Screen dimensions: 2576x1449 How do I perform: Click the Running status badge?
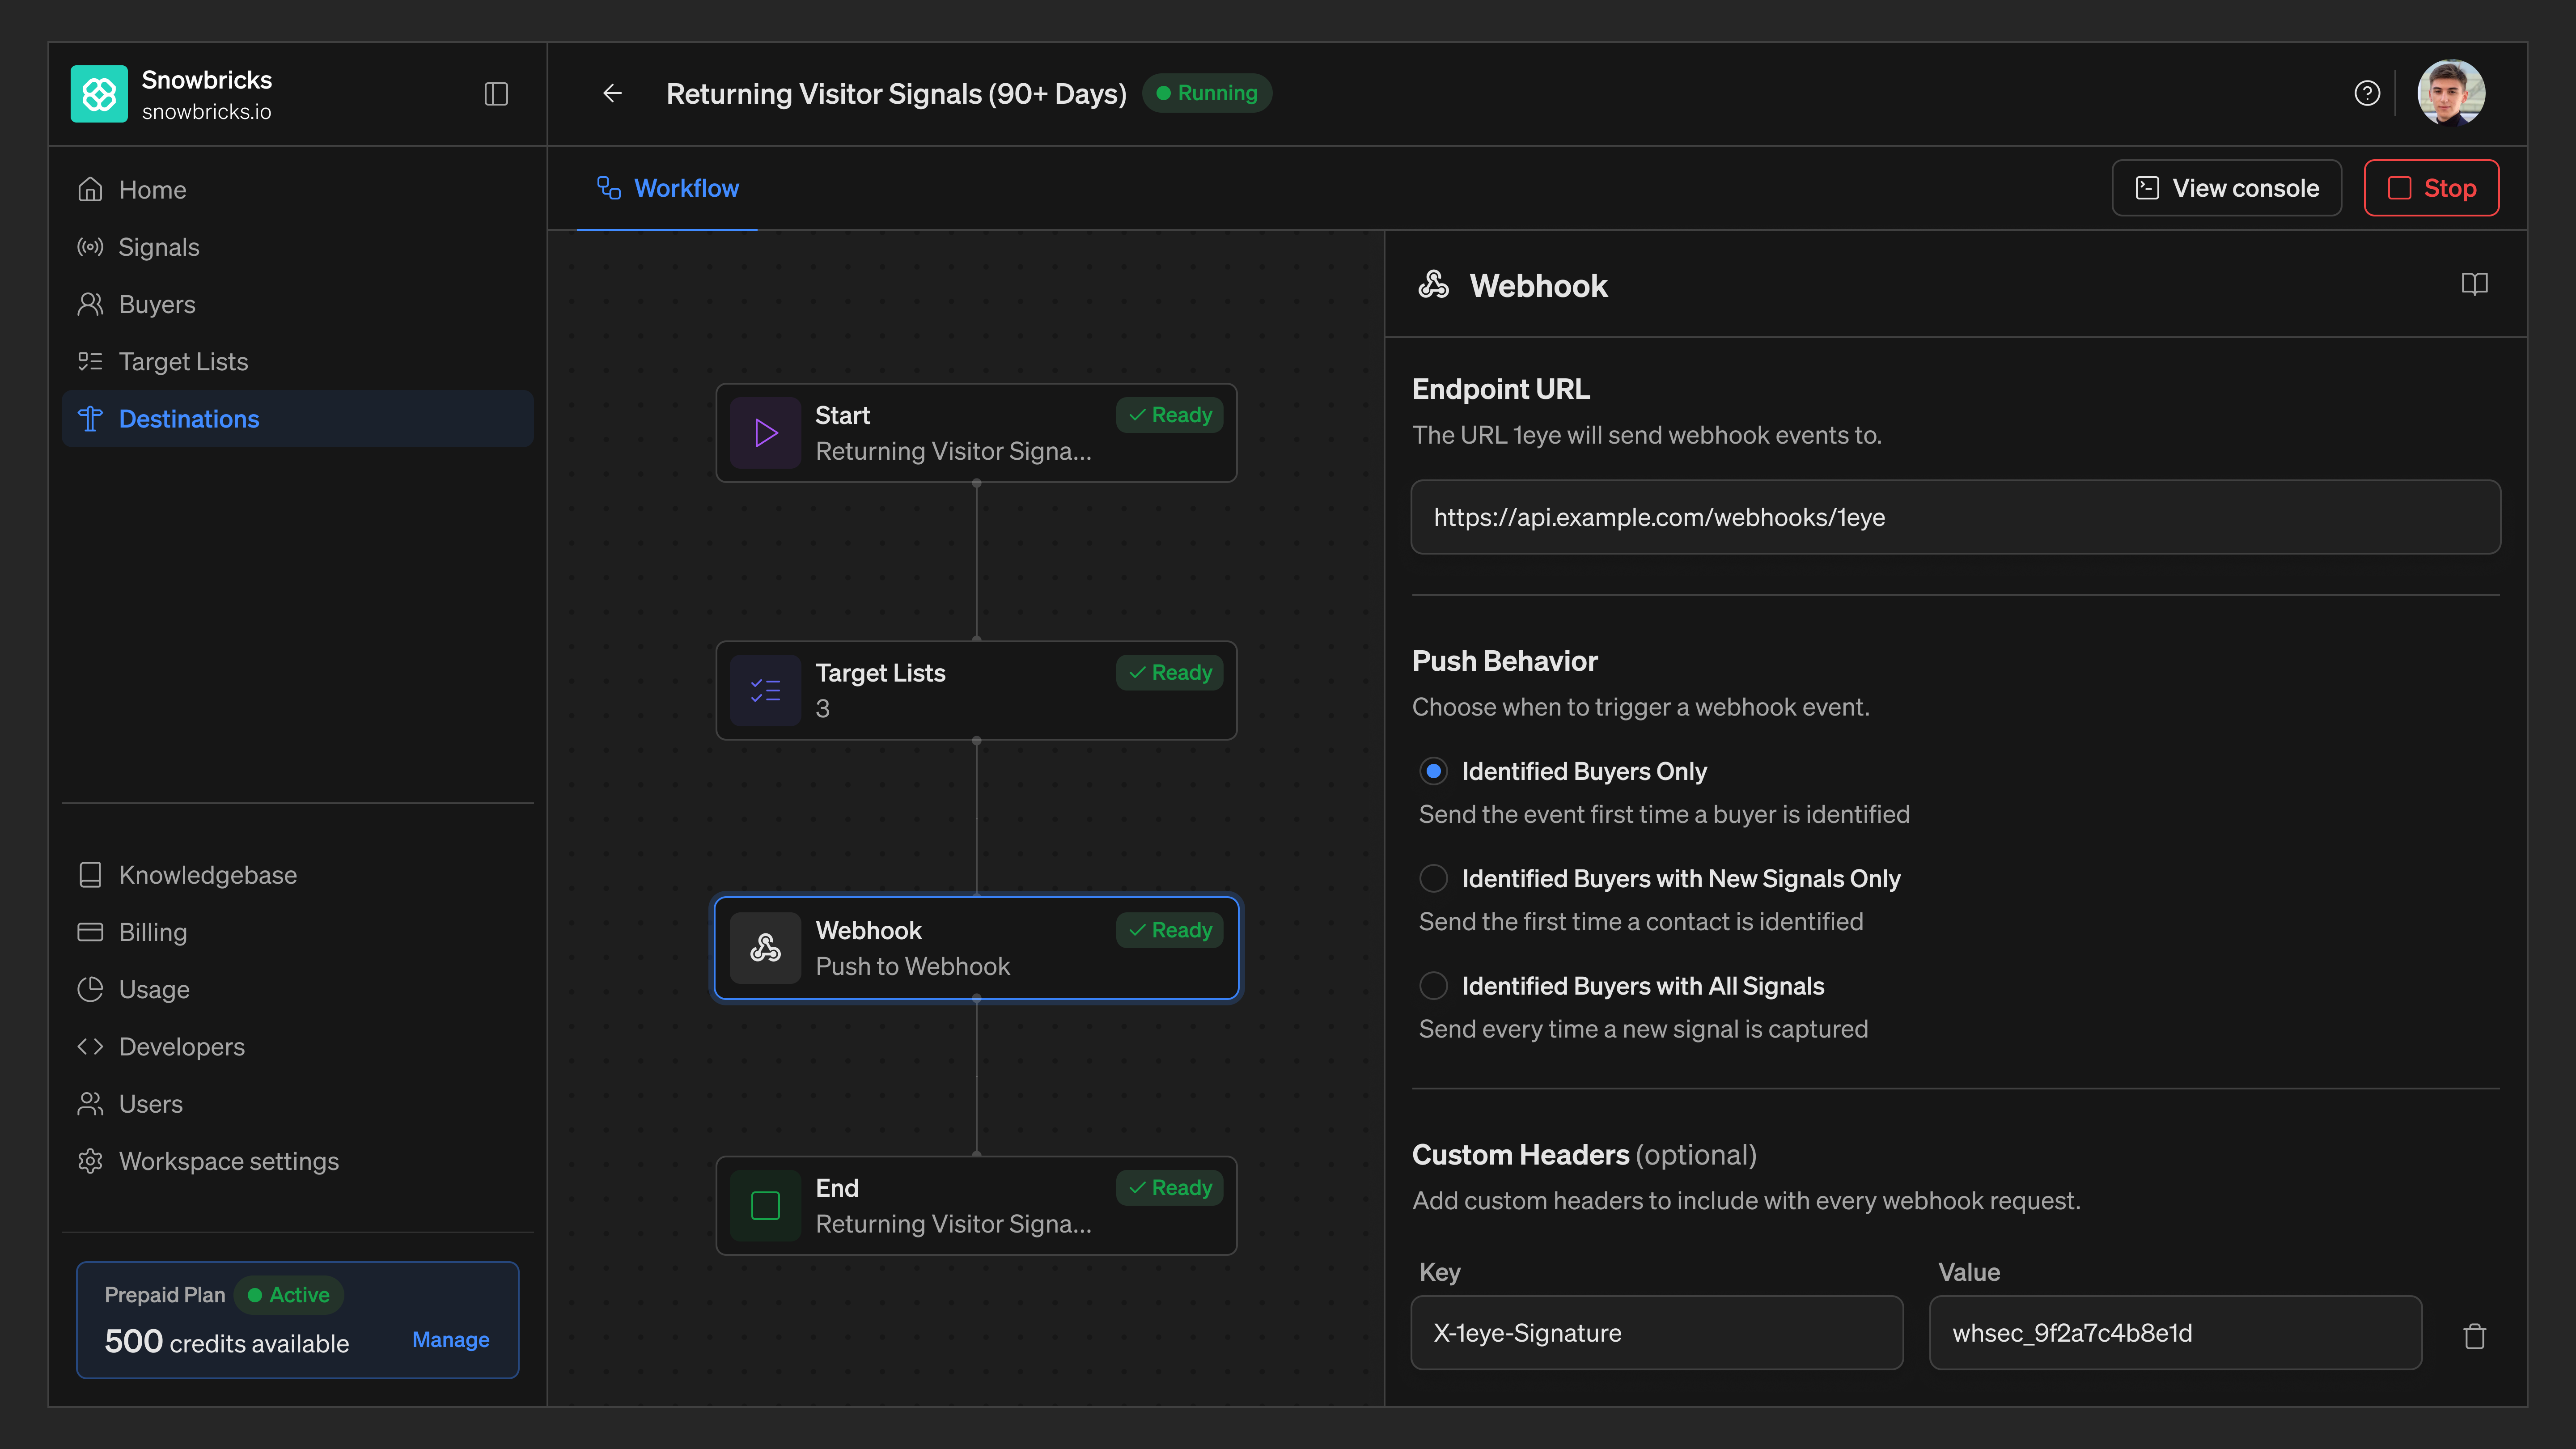point(1207,94)
